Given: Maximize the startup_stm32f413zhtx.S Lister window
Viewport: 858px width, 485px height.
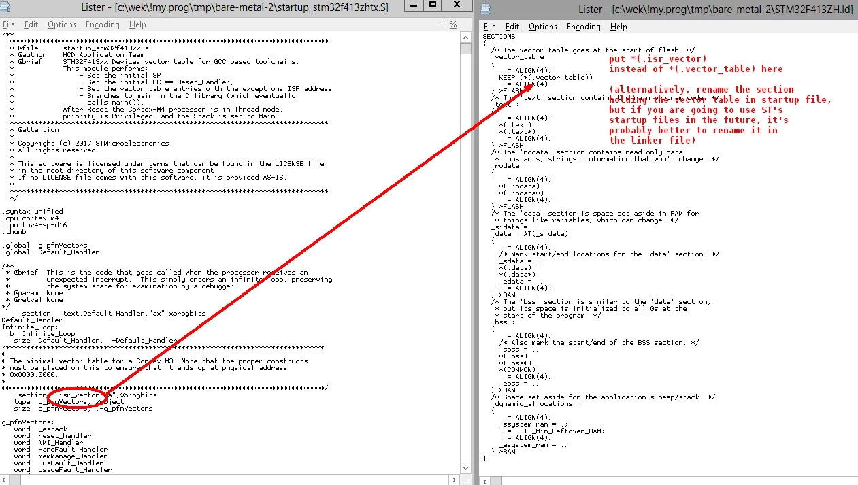Looking at the screenshot, I should click(x=433, y=5).
